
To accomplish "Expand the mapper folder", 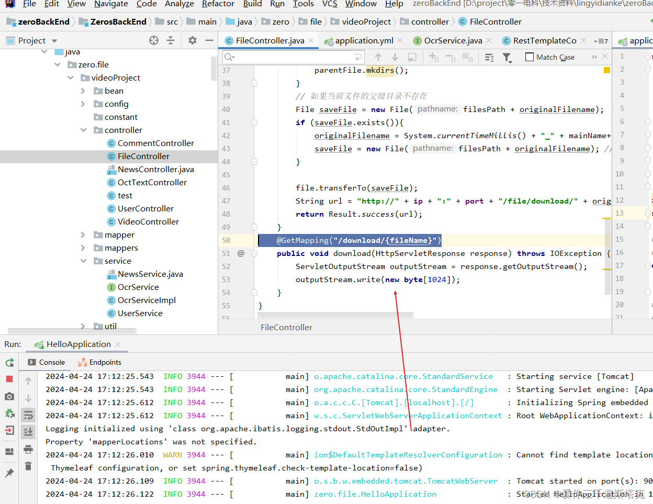I will tap(83, 234).
